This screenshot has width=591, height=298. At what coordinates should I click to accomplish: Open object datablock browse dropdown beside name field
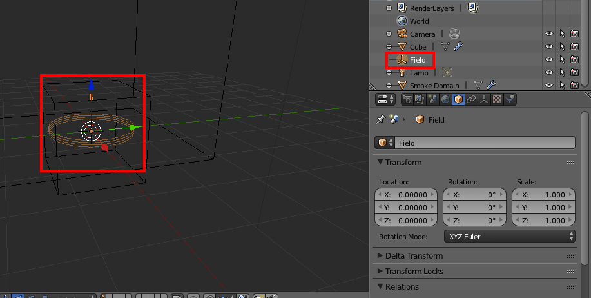(385, 143)
